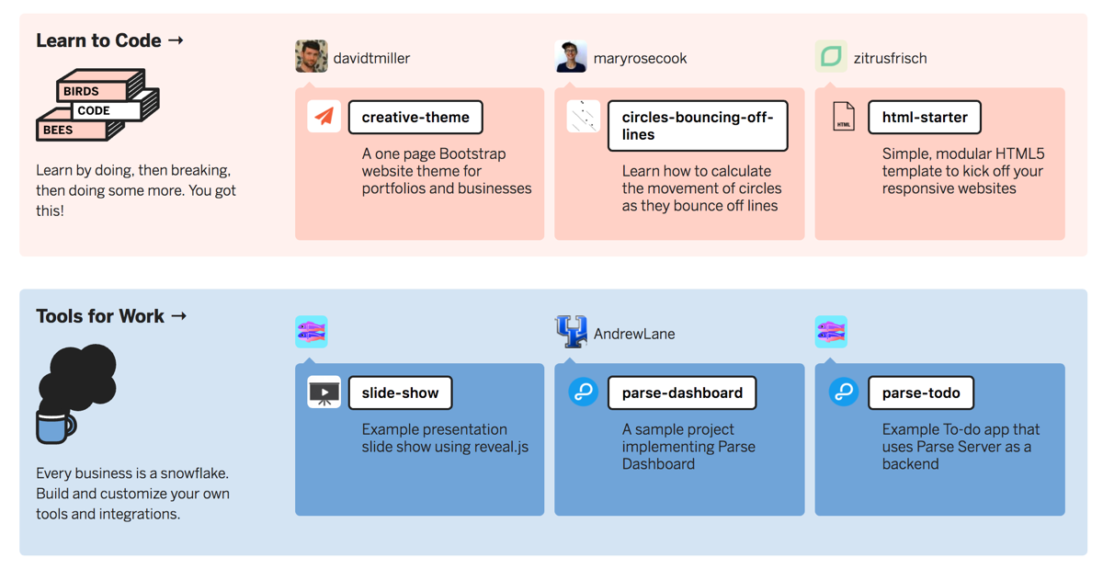Viewport: 1103px width, 569px height.
Task: Click the fish avatar above slide-show
Action: (x=312, y=332)
